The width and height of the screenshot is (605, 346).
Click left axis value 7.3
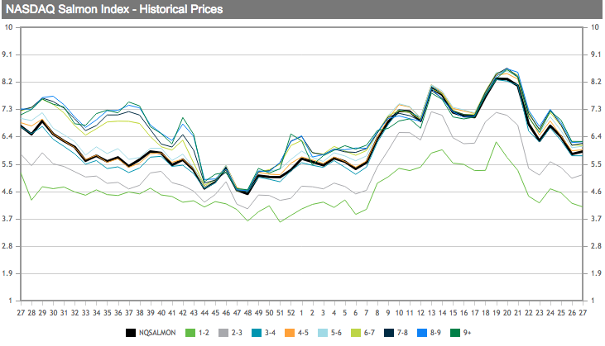[x=7, y=109]
